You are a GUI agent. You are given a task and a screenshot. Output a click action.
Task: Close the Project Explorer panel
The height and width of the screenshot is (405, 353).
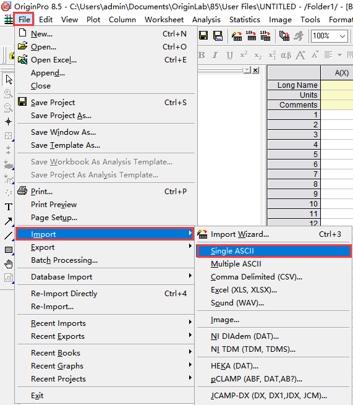point(255,70)
